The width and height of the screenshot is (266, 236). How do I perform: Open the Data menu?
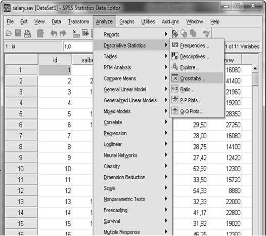(57, 22)
